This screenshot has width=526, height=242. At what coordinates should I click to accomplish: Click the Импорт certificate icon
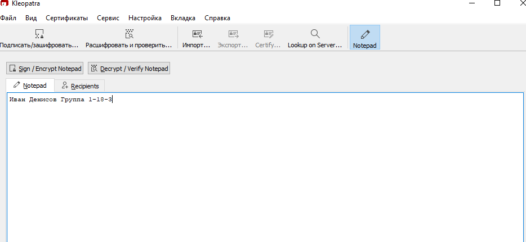coord(197,34)
